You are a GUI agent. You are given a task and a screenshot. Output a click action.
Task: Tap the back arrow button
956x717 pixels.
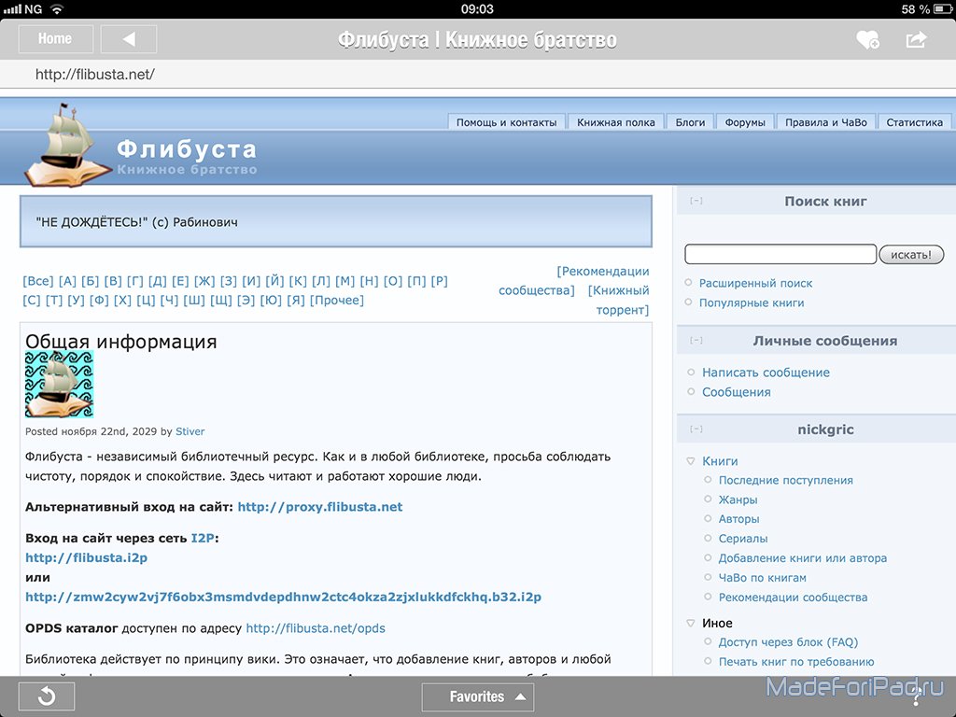click(x=129, y=39)
